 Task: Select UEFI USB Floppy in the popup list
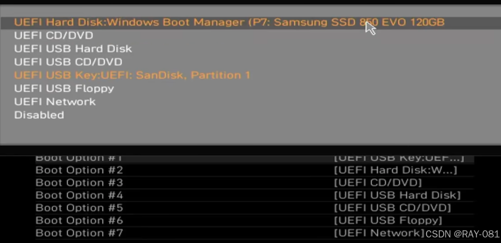coord(64,88)
